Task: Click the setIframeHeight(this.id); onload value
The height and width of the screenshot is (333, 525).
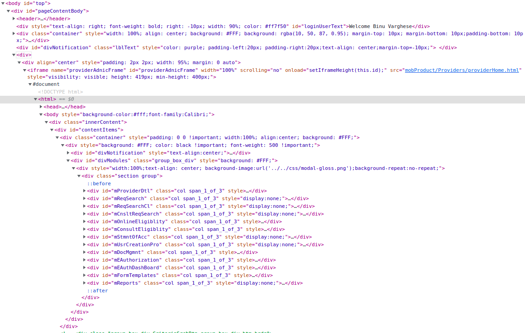Action: (x=347, y=70)
